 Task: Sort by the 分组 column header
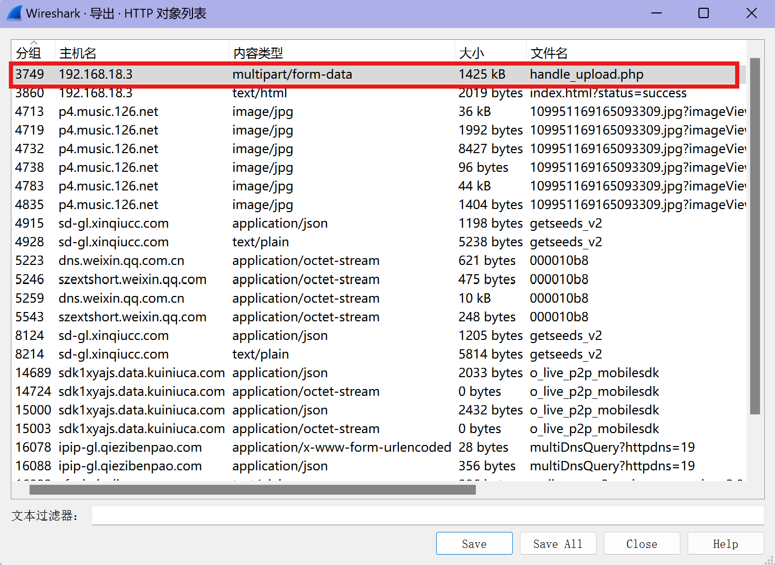(x=33, y=53)
